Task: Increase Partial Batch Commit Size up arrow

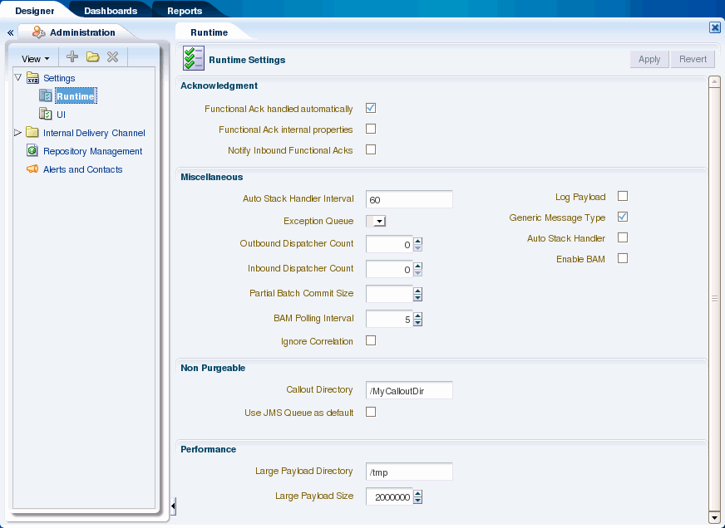Action: click(418, 291)
